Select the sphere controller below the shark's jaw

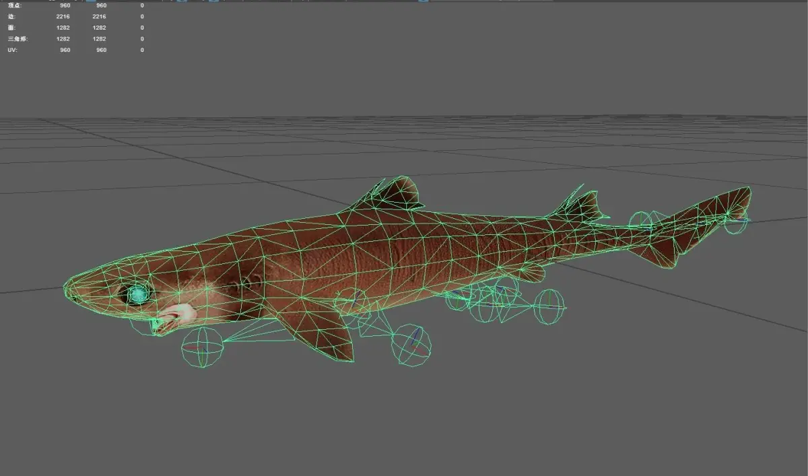tap(202, 347)
